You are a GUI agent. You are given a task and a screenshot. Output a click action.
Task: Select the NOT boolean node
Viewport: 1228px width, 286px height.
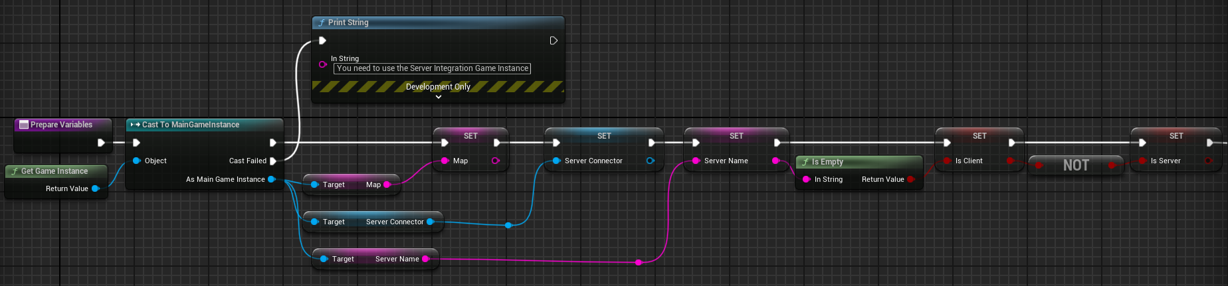click(1076, 165)
